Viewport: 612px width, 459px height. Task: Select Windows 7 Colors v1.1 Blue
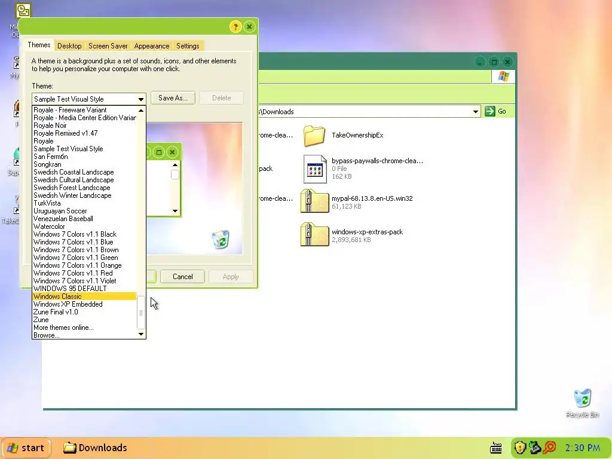tap(84, 242)
